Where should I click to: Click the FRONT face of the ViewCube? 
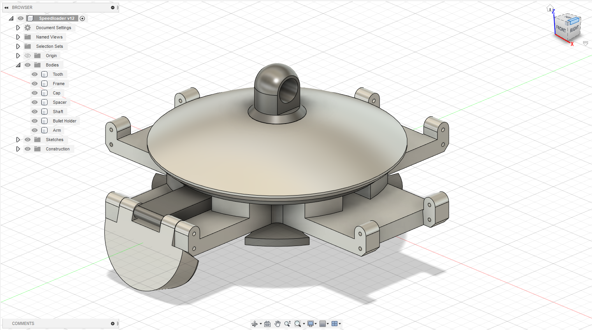(x=561, y=29)
